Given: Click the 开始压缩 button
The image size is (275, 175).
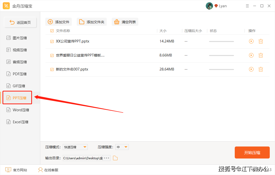Looking at the screenshot, I should point(252,152).
